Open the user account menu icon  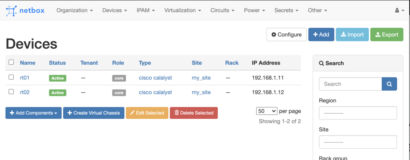pos(397,11)
